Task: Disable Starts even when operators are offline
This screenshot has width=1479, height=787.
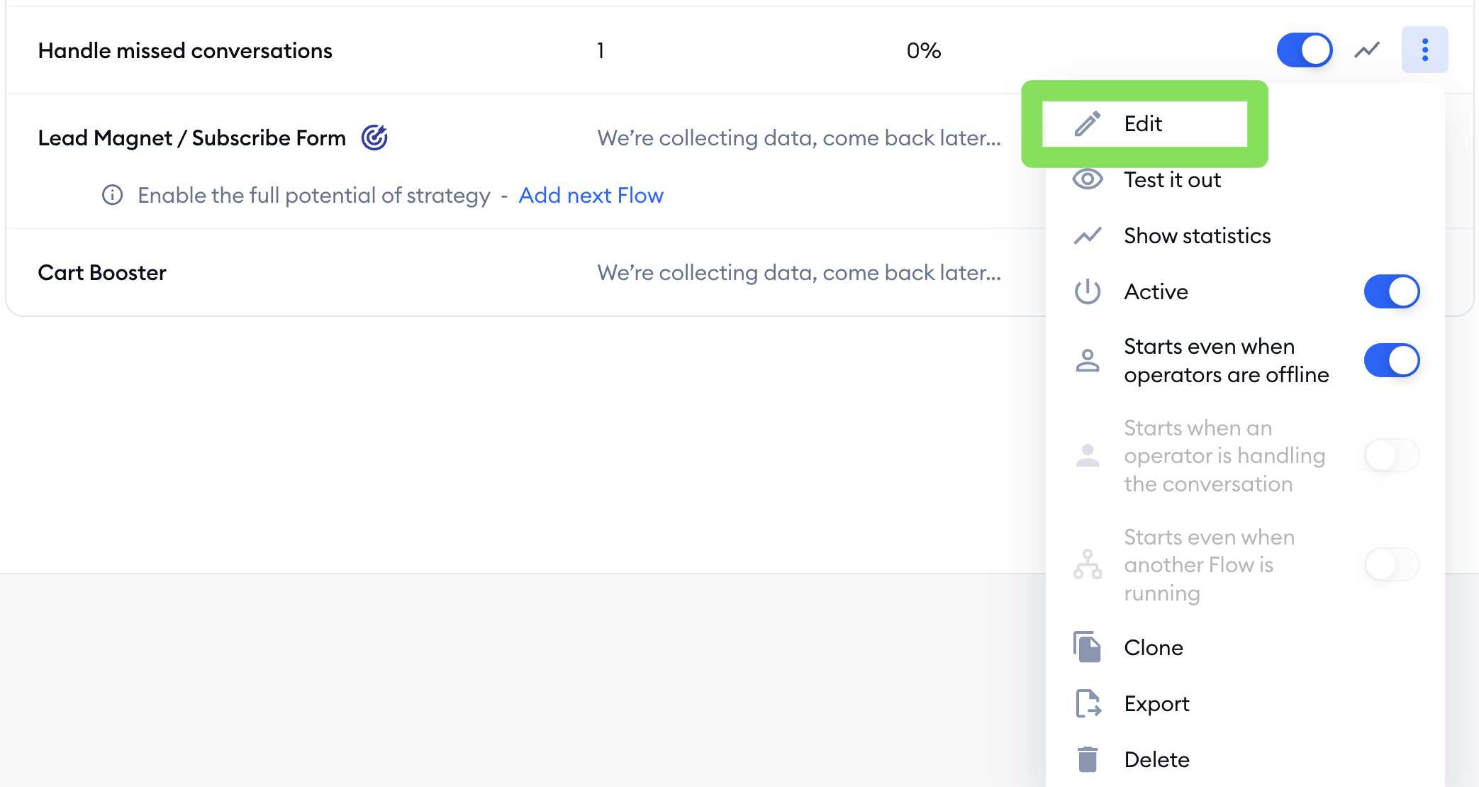Action: pos(1391,360)
